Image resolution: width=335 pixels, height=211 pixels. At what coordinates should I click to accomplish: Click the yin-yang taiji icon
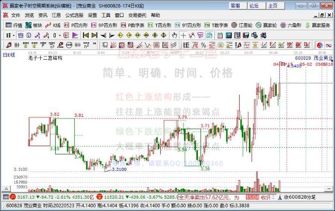320,45
